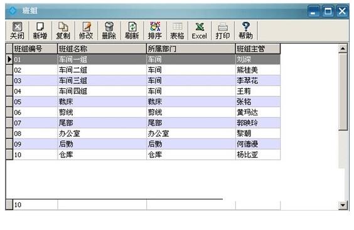This screenshot has width=354, height=230.
Task: Click 班组编号 cell 09
Action: pyautogui.click(x=35, y=144)
